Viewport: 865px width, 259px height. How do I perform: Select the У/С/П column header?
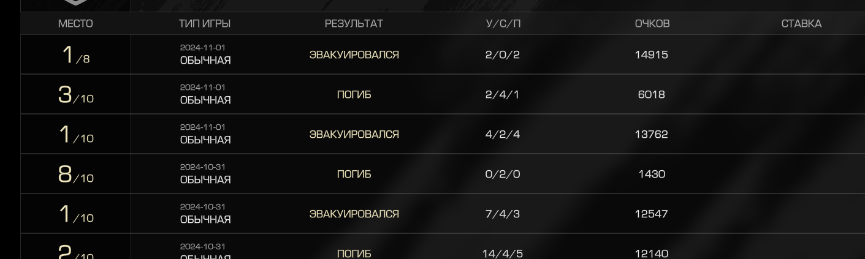(503, 24)
